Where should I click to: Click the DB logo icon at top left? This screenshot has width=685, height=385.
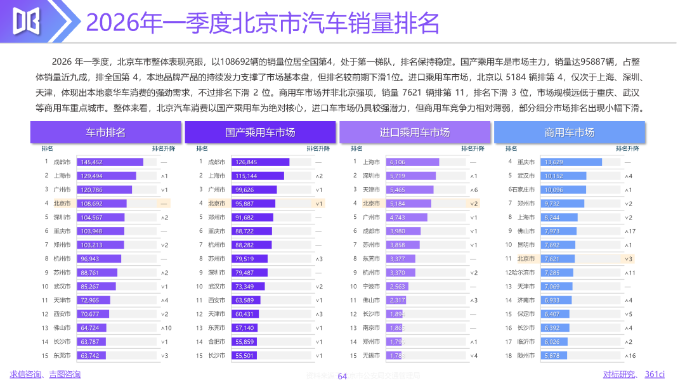26,21
